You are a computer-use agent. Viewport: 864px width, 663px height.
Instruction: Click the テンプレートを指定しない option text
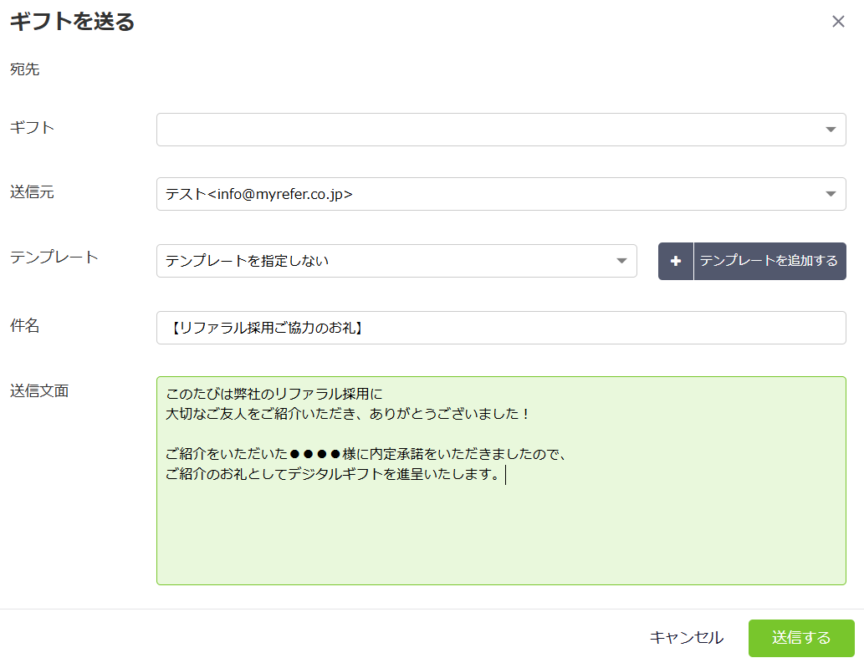247,261
